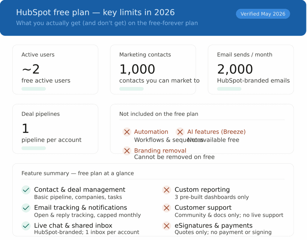
Task: Click the Deal pipelines card label
Action: tap(40, 114)
